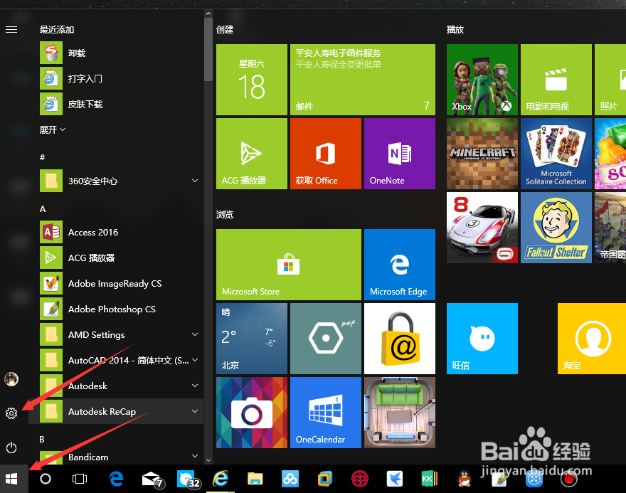Open the pdf hexagon app tile
The image size is (626, 493).
click(325, 339)
